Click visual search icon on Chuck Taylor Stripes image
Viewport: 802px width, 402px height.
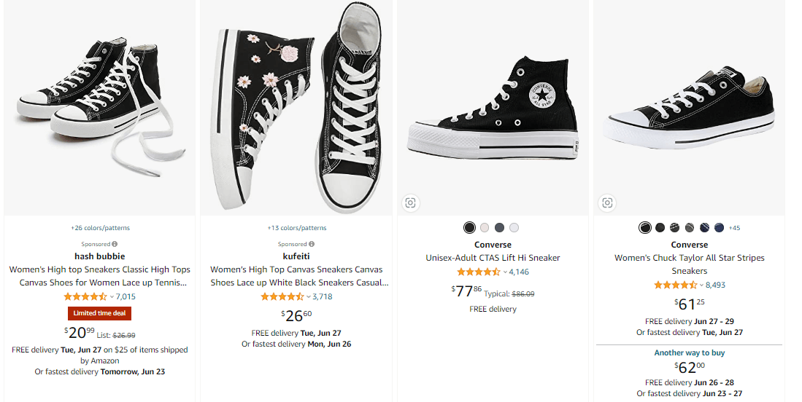607,203
